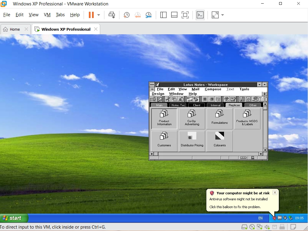The image size is (308, 231).
Task: Switch to the Notes Tec workspace tab
Action: point(178,105)
